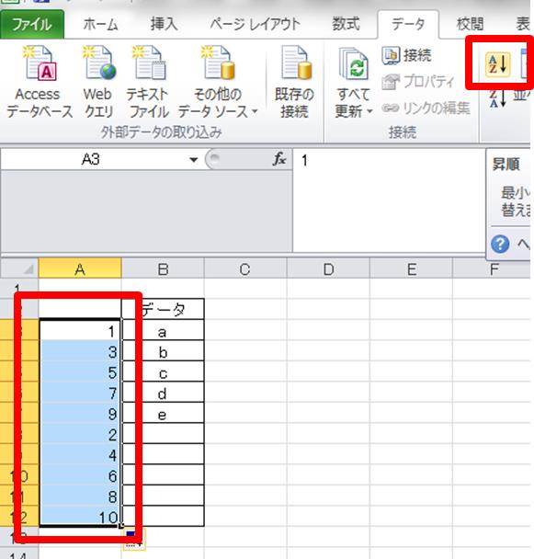Click the disabled プロパティ button
Viewport: 534px width, 559px height.
tap(418, 82)
